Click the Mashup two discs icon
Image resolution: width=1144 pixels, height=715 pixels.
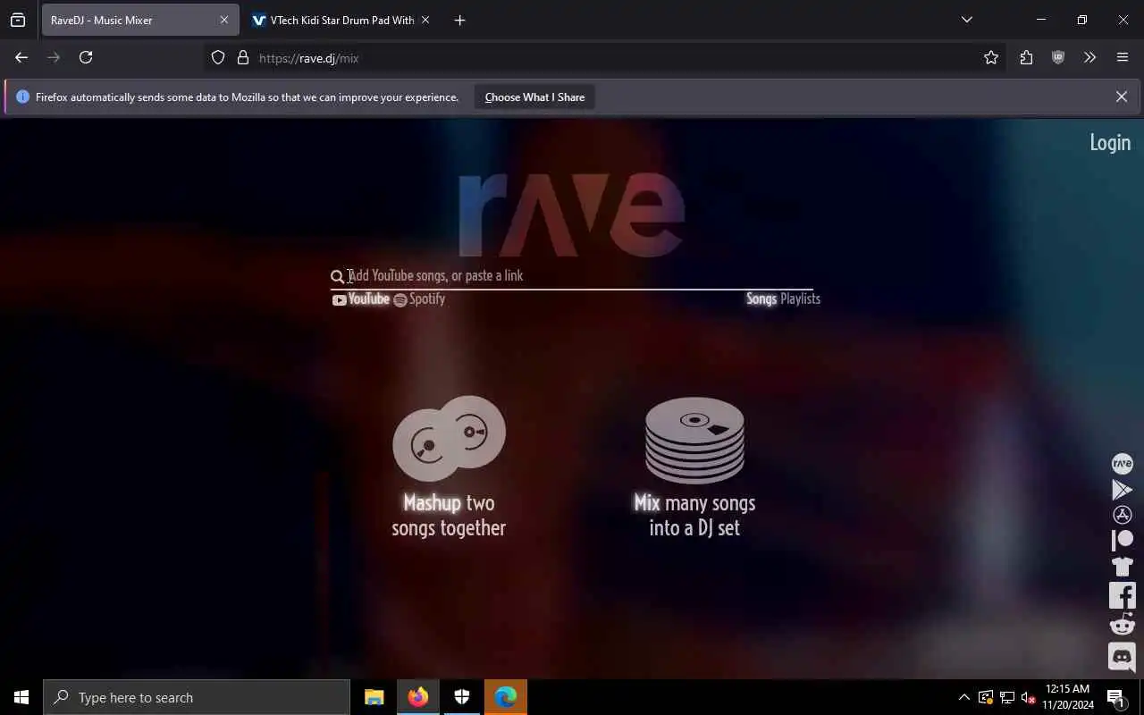(x=449, y=438)
